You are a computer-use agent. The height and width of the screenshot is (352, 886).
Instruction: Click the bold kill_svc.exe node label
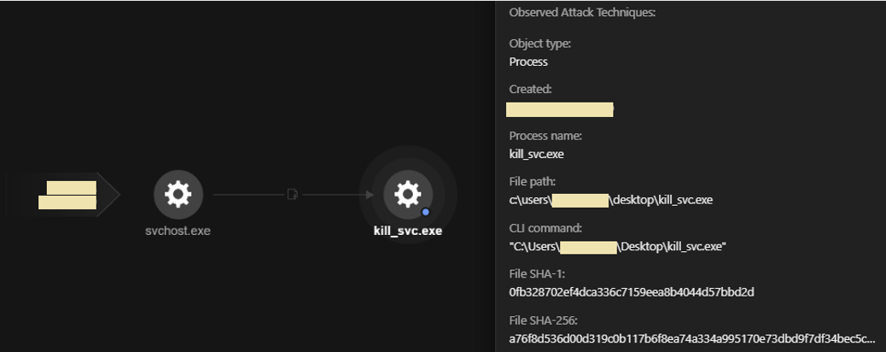pyautogui.click(x=407, y=231)
